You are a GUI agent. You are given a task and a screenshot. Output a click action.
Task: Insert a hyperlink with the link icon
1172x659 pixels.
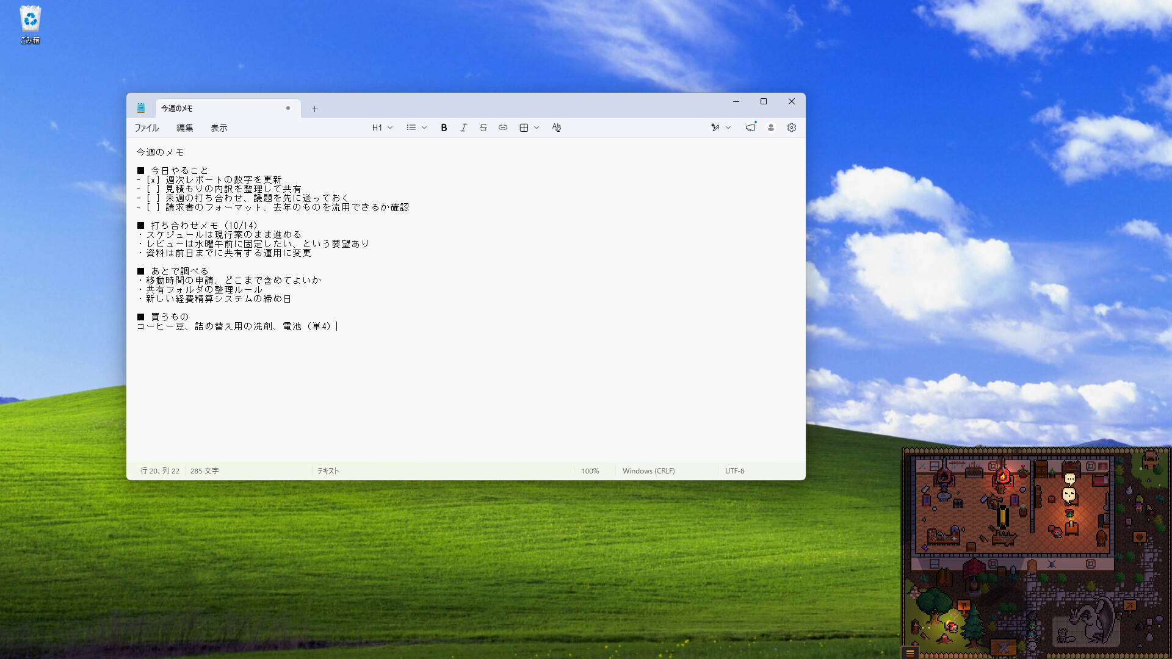[x=503, y=128]
